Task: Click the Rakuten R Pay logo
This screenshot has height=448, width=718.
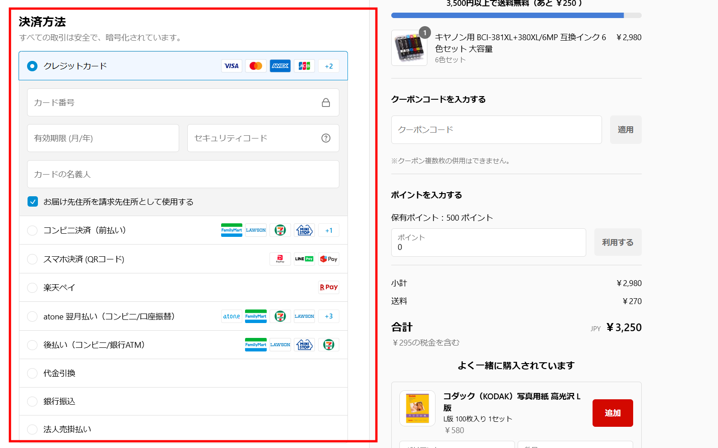Action: [x=329, y=287]
